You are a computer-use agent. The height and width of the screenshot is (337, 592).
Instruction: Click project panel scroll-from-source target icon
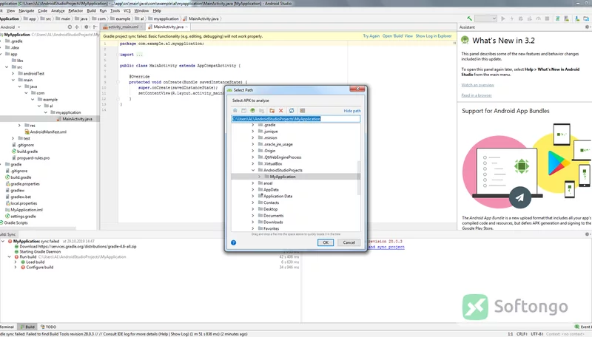pyautogui.click(x=70, y=27)
